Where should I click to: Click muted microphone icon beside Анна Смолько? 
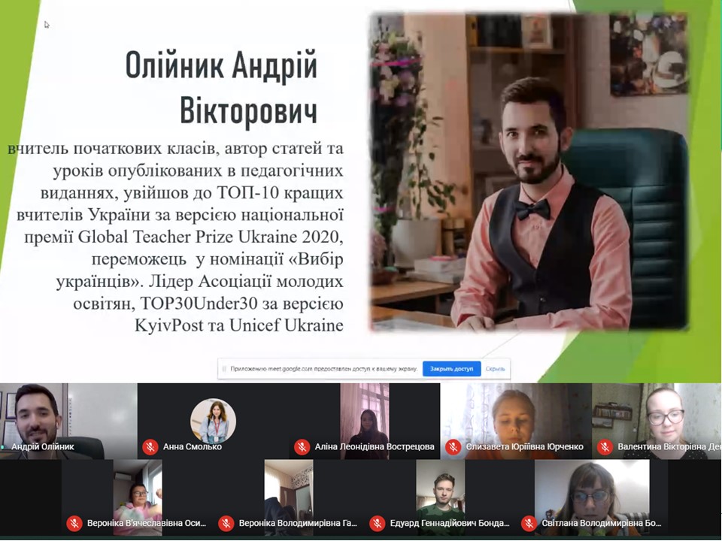click(150, 447)
